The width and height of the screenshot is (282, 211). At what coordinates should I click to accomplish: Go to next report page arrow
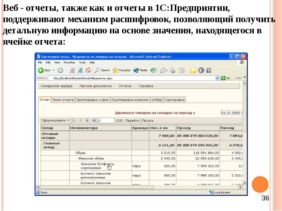tap(88, 120)
